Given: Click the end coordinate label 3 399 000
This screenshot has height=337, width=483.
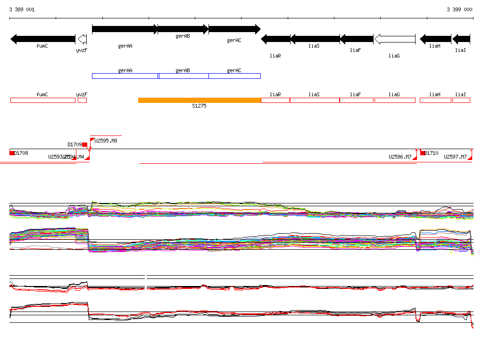Looking at the screenshot, I should pyautogui.click(x=459, y=9).
